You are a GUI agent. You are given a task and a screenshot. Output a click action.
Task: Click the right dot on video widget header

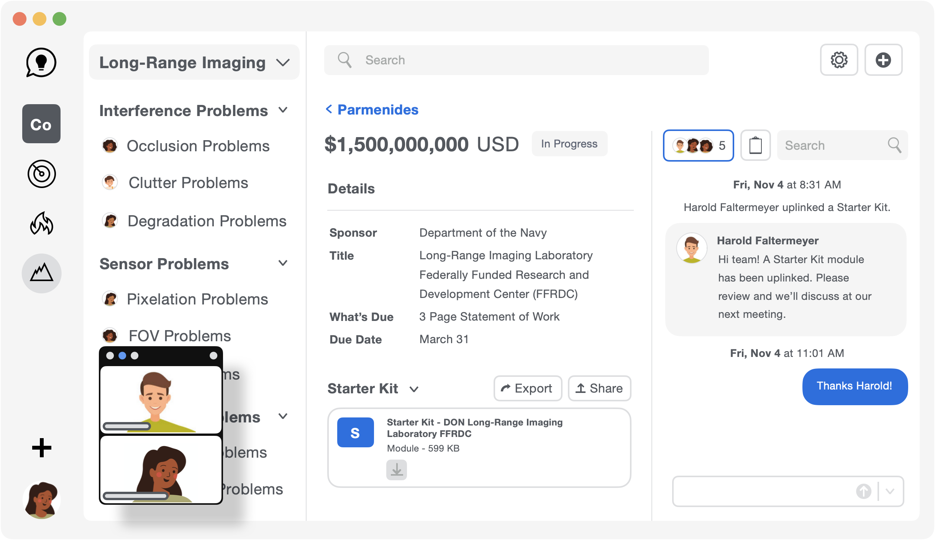click(213, 355)
